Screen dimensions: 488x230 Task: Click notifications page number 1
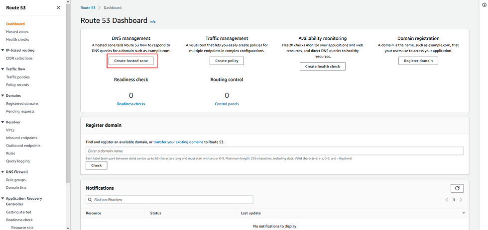pyautogui.click(x=454, y=200)
